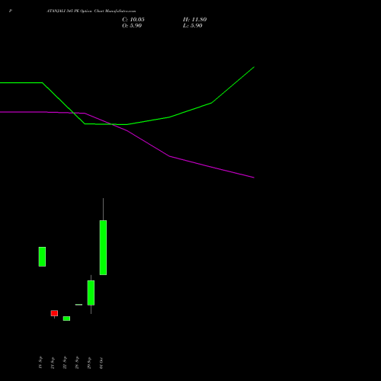Select the green candlestick for 29 Sep
Image resolution: width=381 pixels, height=381 pixels.
click(x=91, y=293)
